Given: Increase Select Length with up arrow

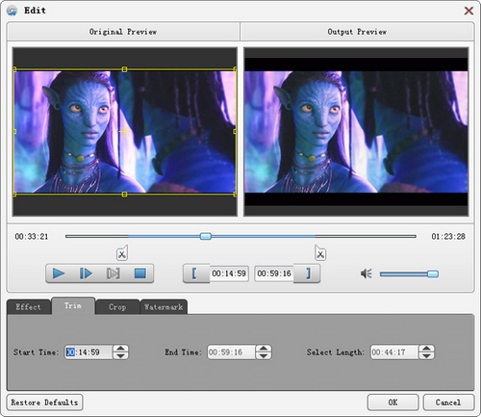Looking at the screenshot, I should coord(426,349).
